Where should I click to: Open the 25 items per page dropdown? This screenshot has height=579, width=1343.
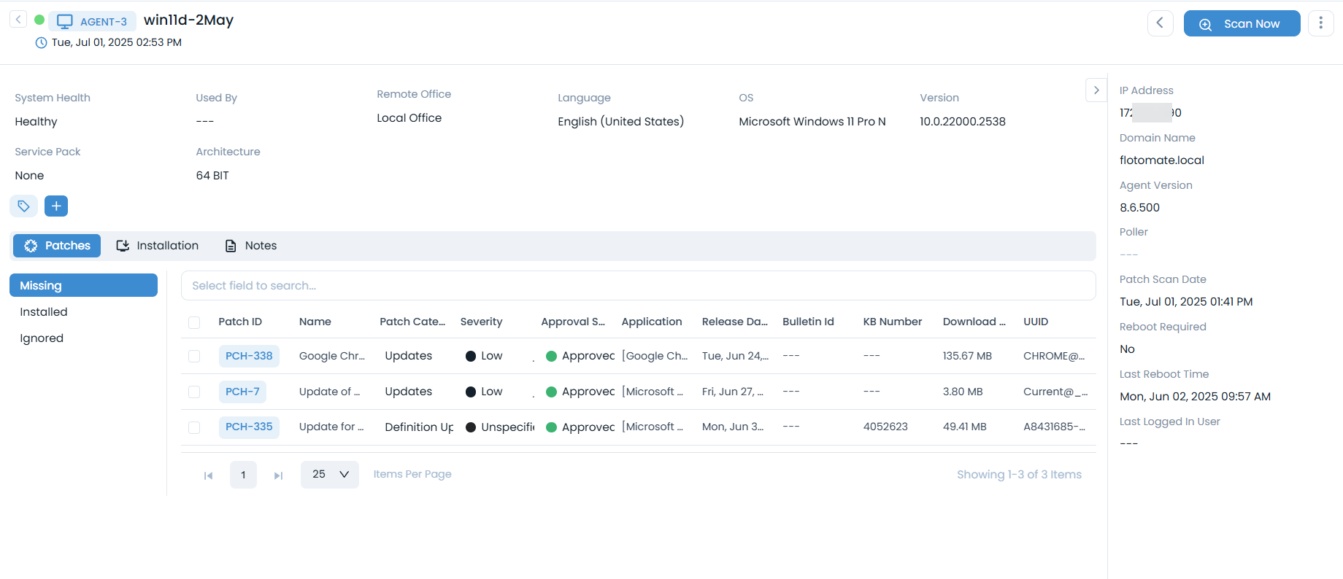tap(330, 475)
